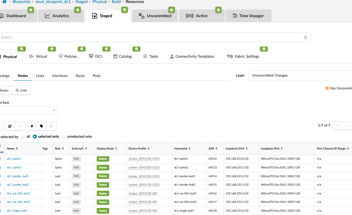Click the plug icon in the toolbar
The width and height of the screenshot is (352, 215).
[x=32, y=126]
